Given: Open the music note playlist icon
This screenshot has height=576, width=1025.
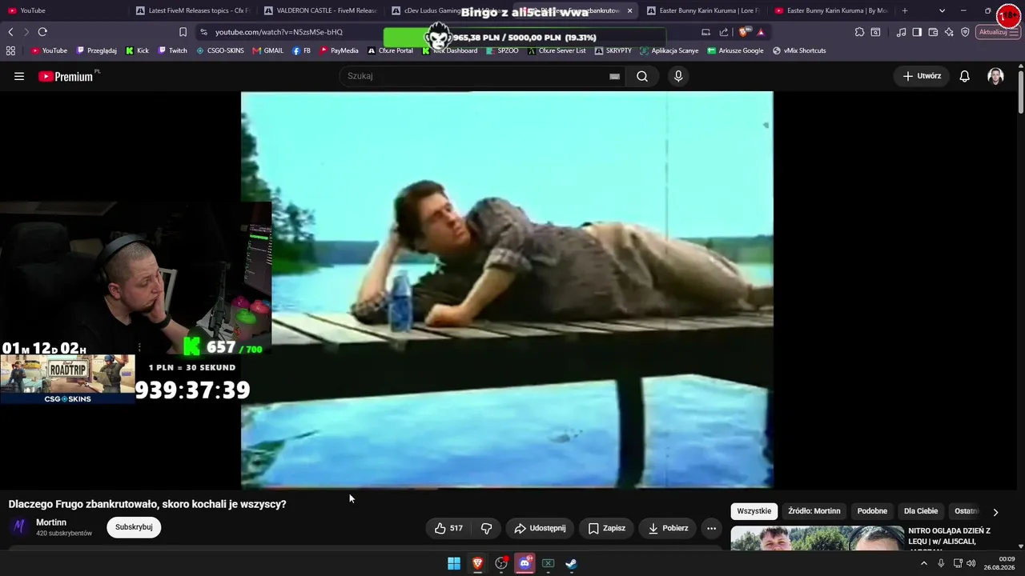Looking at the screenshot, I should point(902,32).
